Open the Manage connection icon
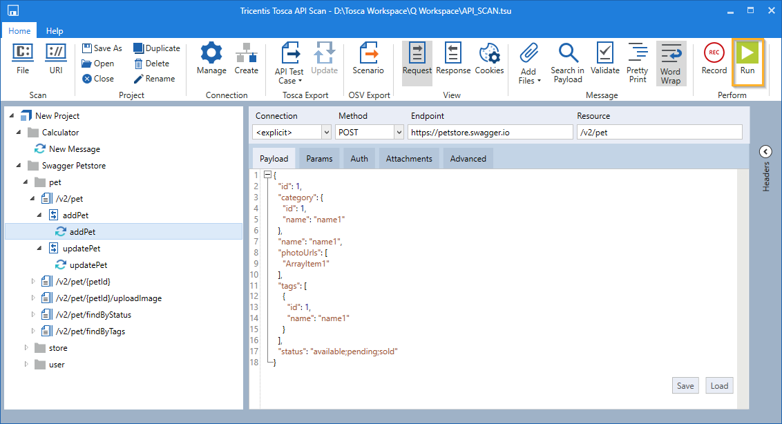The height and width of the screenshot is (424, 782). pos(211,59)
